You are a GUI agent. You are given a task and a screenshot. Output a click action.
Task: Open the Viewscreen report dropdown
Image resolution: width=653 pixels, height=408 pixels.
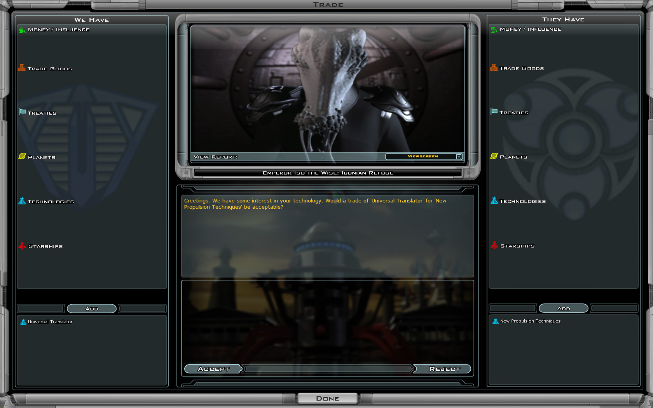(x=459, y=157)
